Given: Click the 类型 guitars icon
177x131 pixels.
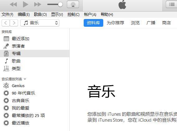Looking at the screenshot, I should [x=6, y=68].
